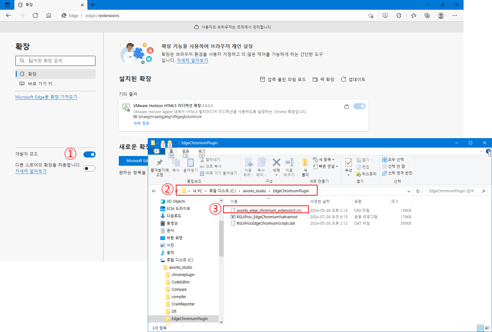Select RGUIProc_EdgeChromiumNativeHost file
492x332 pixels.
(x=267, y=217)
